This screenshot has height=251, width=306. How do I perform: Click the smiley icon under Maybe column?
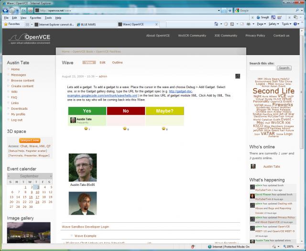164,128
